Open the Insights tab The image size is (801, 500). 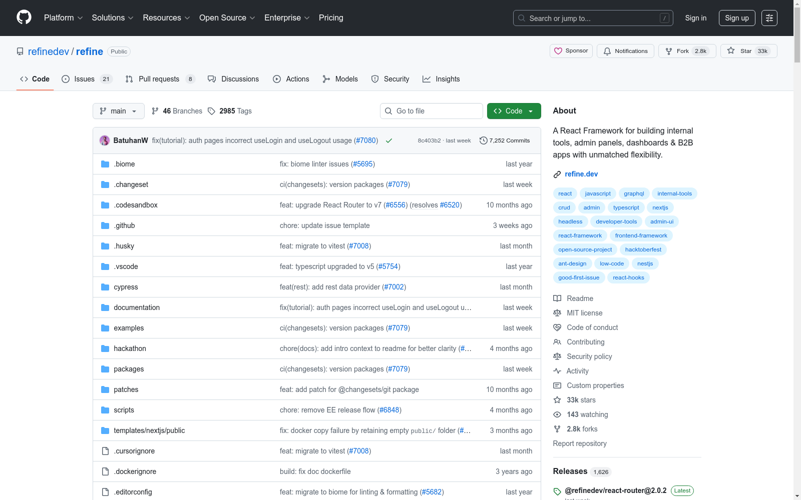441,79
